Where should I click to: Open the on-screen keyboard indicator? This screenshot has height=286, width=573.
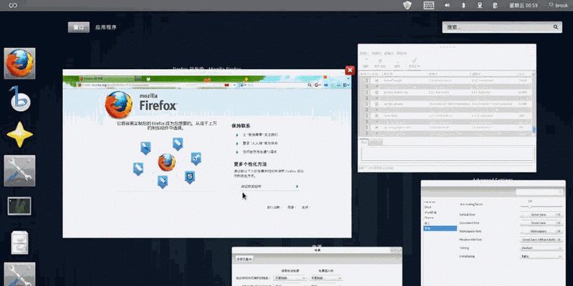click(x=428, y=5)
